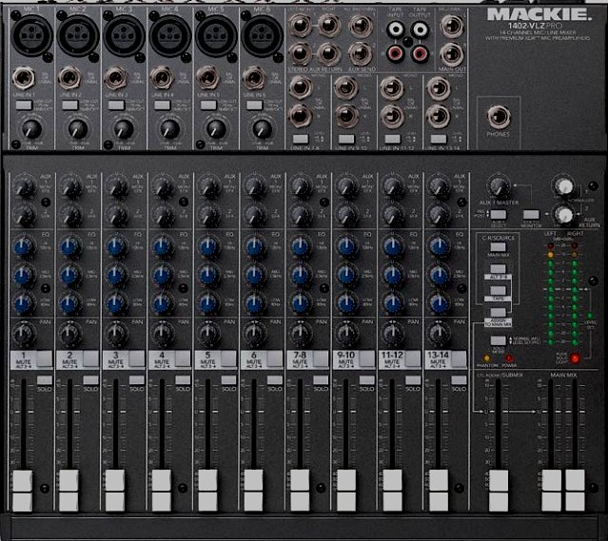Select MAIN MIX as C-R source
Image resolution: width=608 pixels, height=541 pixels.
click(499, 247)
